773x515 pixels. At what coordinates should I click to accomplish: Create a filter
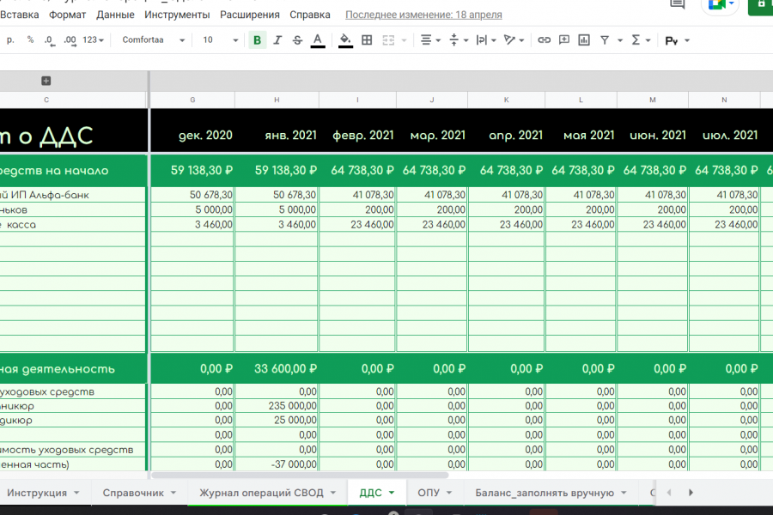tap(605, 40)
